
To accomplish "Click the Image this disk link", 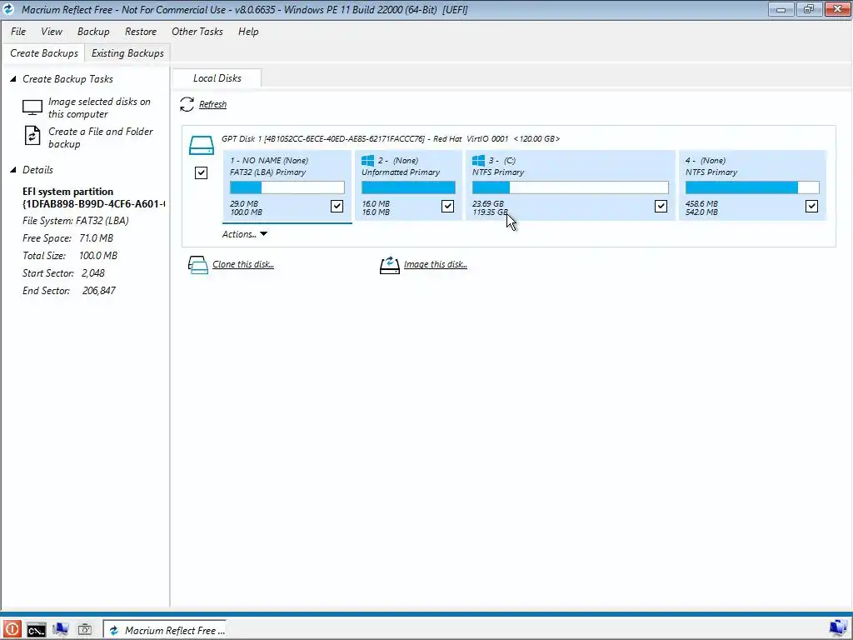I will click(435, 264).
